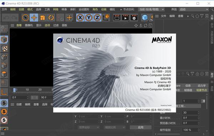This screenshot has height=136, width=214.
Task: Select the 信息 tab
Action: pyautogui.click(x=188, y=85)
